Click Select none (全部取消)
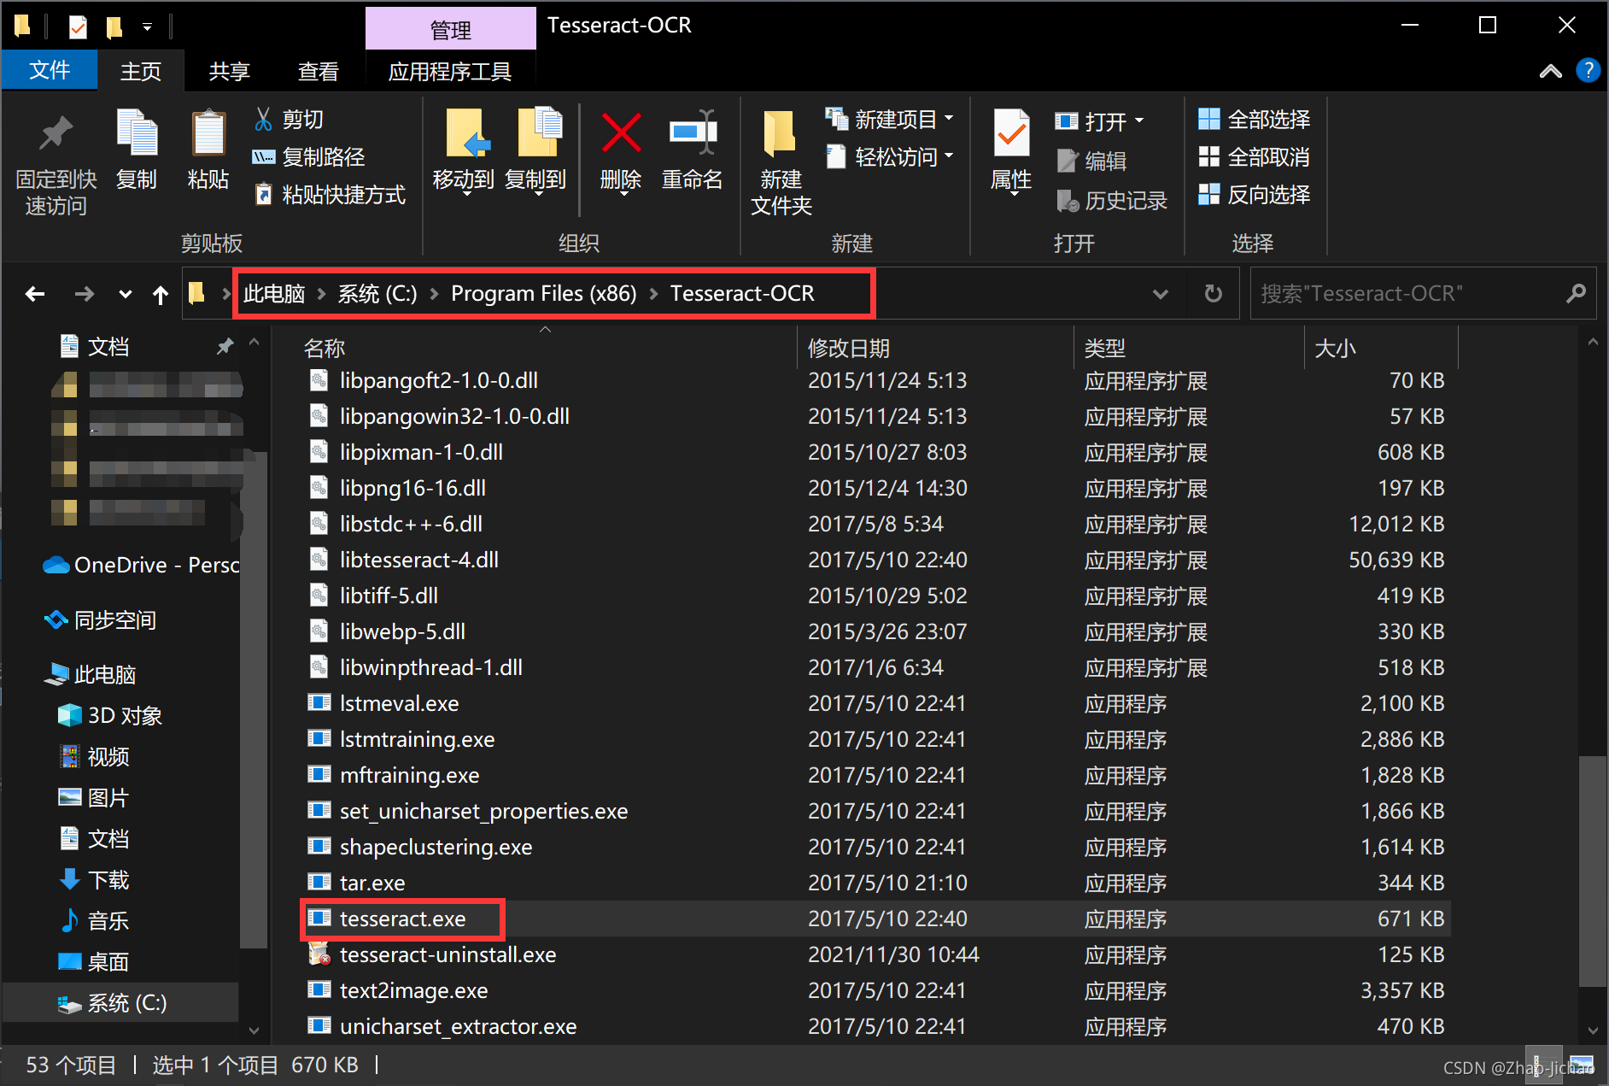1609x1086 pixels. coord(1254,157)
